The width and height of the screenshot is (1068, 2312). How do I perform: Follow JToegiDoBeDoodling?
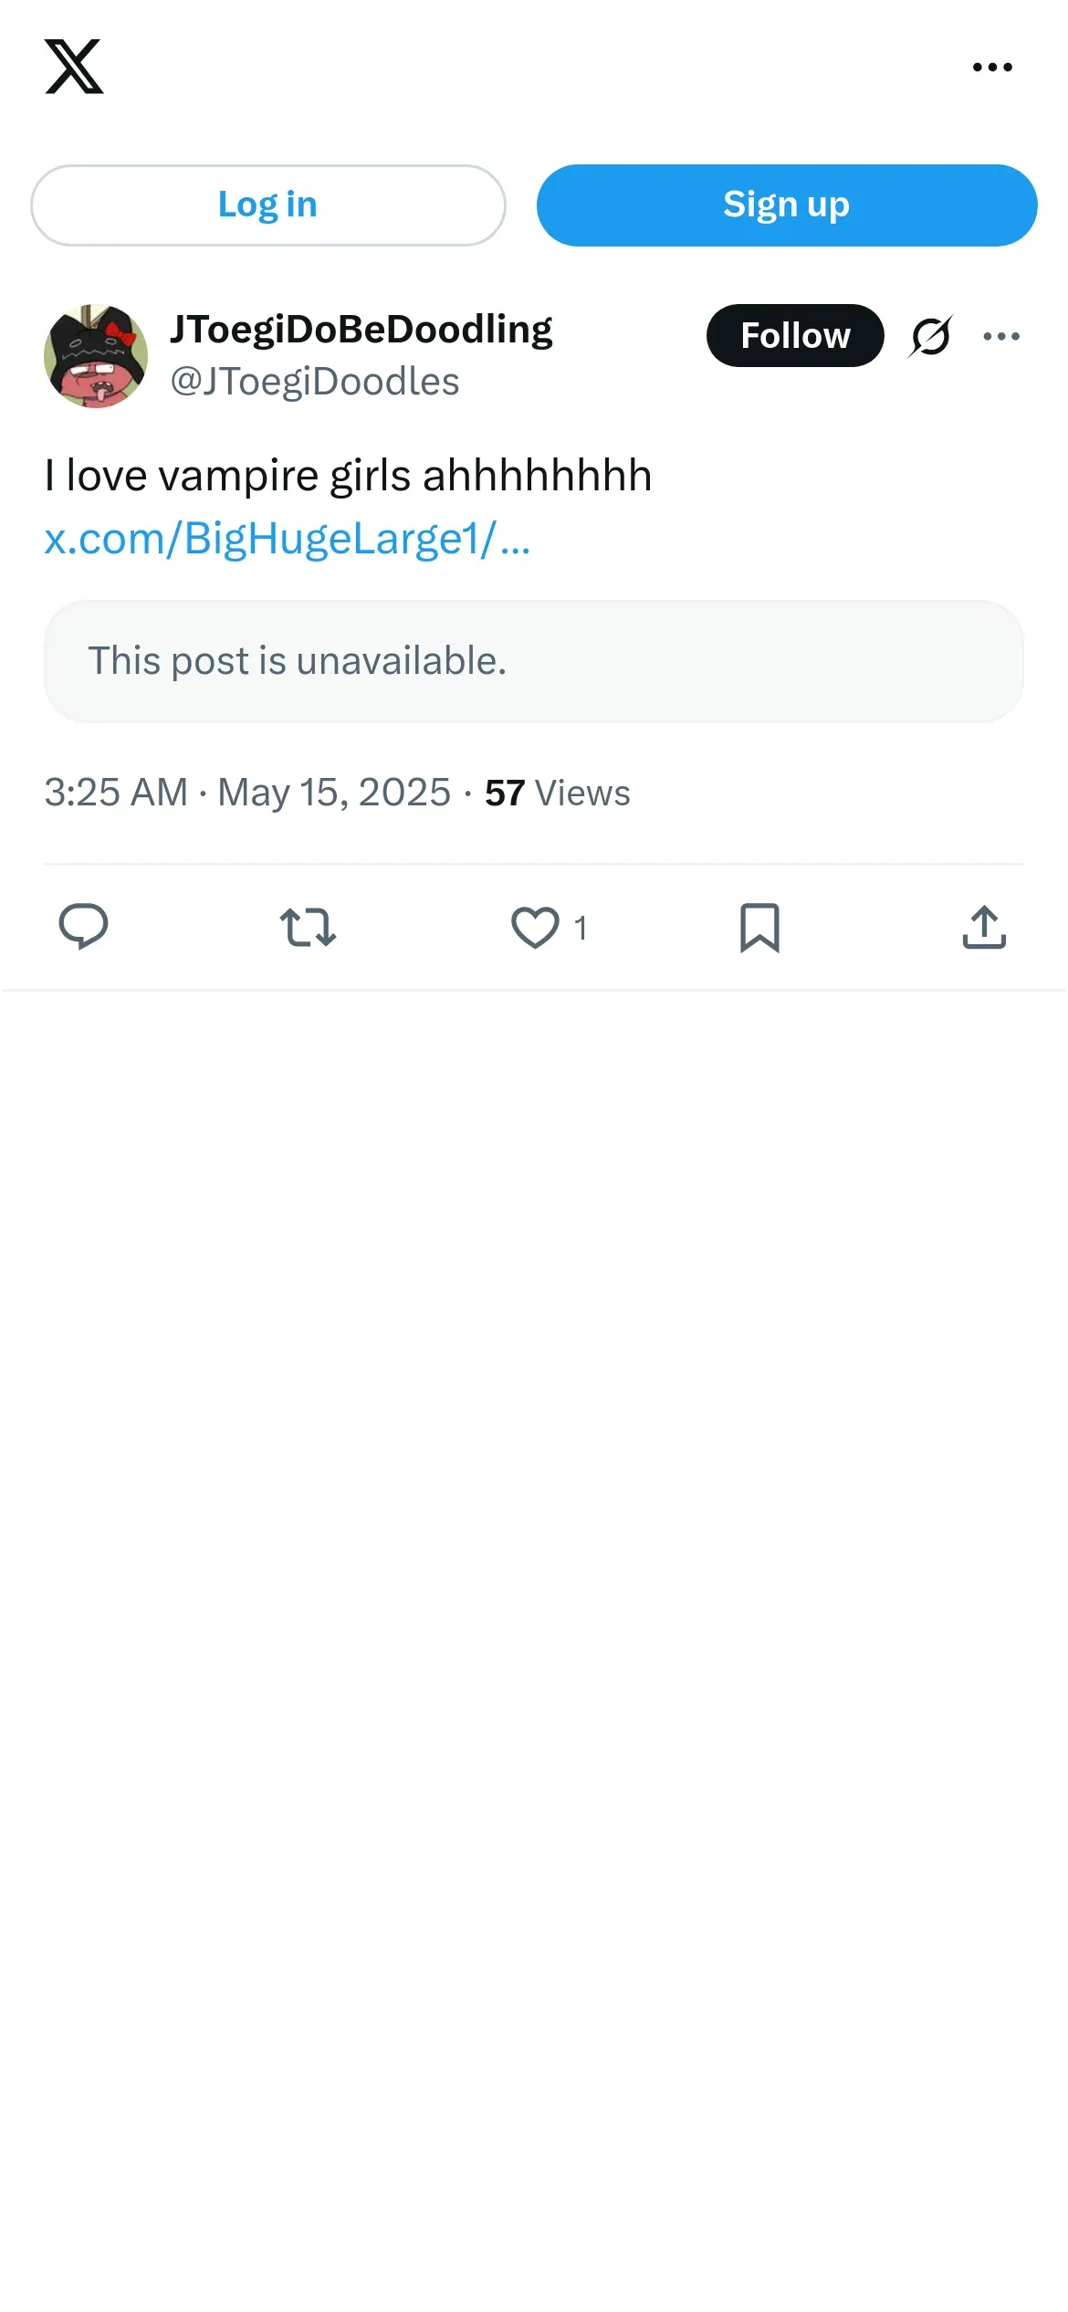[x=794, y=336]
